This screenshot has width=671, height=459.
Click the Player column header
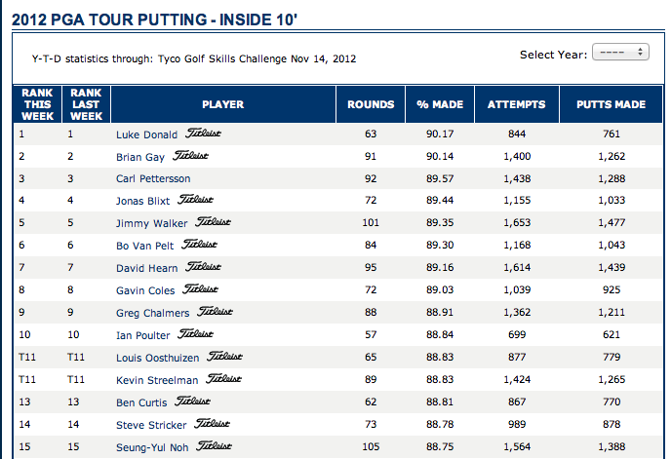222,104
